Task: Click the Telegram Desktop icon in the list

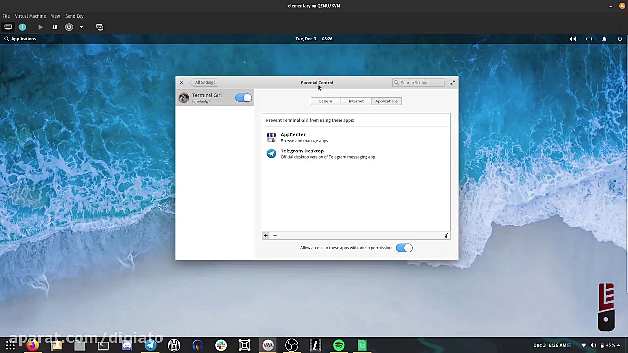Action: click(271, 154)
